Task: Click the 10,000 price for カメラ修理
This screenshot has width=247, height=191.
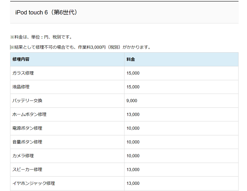Action: tap(133, 156)
